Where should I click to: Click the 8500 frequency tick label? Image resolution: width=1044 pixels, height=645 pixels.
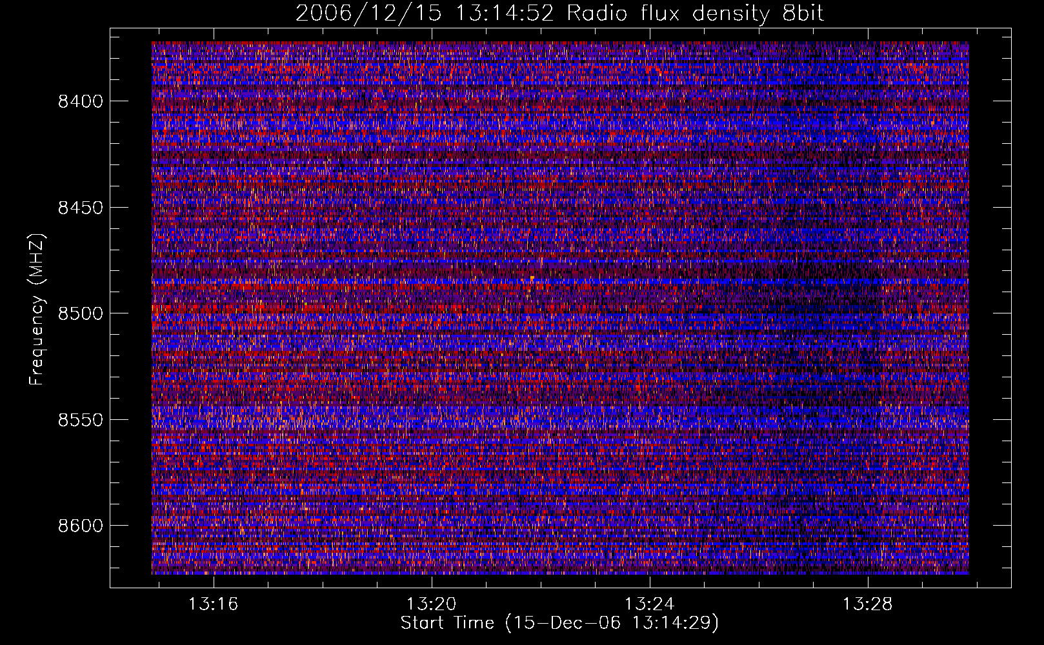81,313
